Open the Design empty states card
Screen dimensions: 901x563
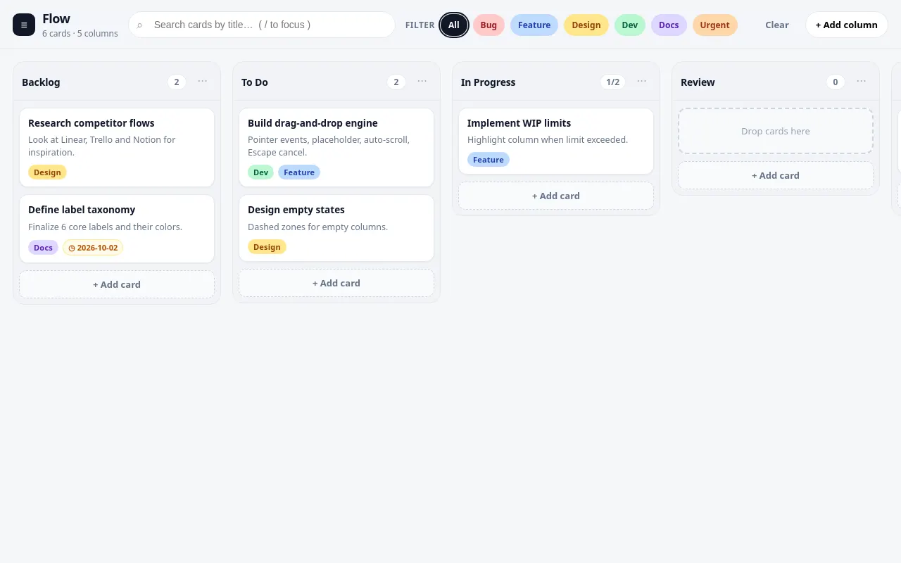point(336,228)
